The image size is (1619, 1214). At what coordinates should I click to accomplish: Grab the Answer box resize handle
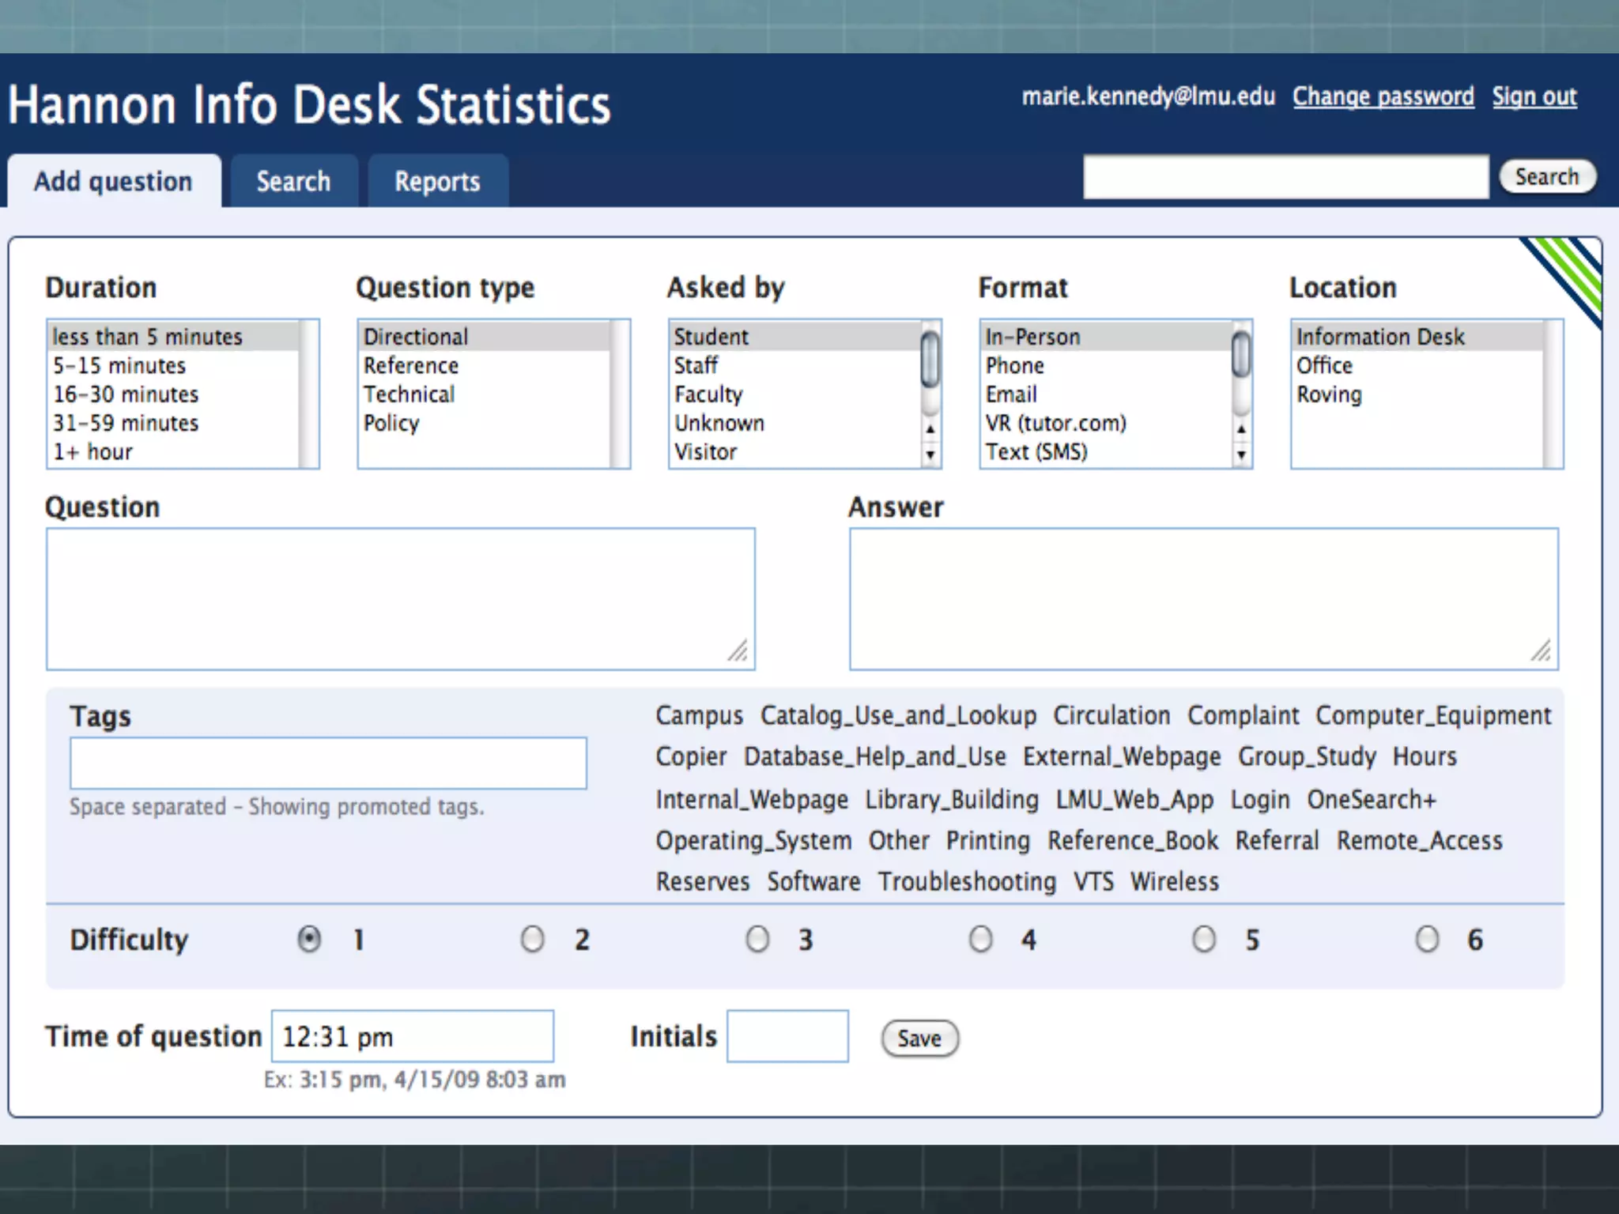(x=1542, y=651)
